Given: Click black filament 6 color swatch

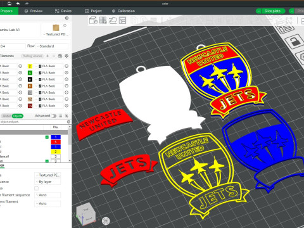Looking at the screenshot, I should click(x=30, y=79).
